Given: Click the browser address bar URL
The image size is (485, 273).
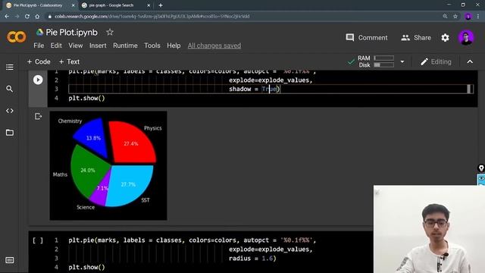Looking at the screenshot, I should [152, 17].
